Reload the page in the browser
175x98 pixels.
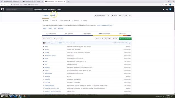(7, 5)
